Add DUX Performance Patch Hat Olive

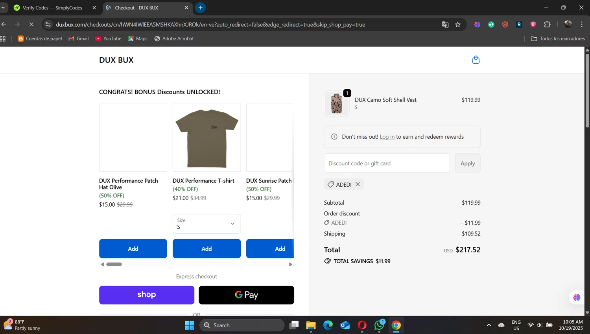[x=133, y=249]
